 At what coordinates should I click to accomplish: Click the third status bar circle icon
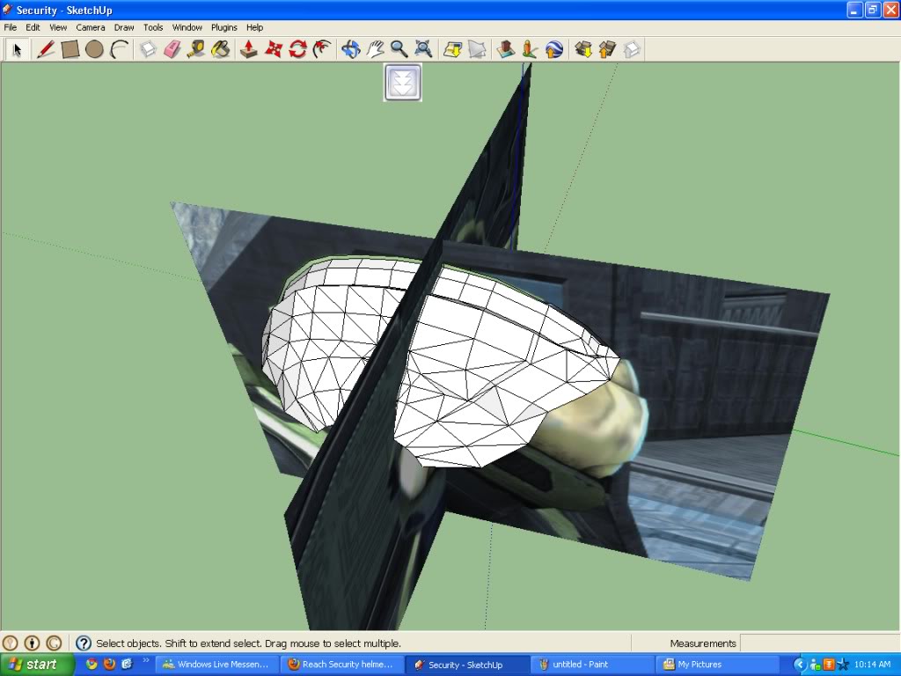[x=54, y=643]
